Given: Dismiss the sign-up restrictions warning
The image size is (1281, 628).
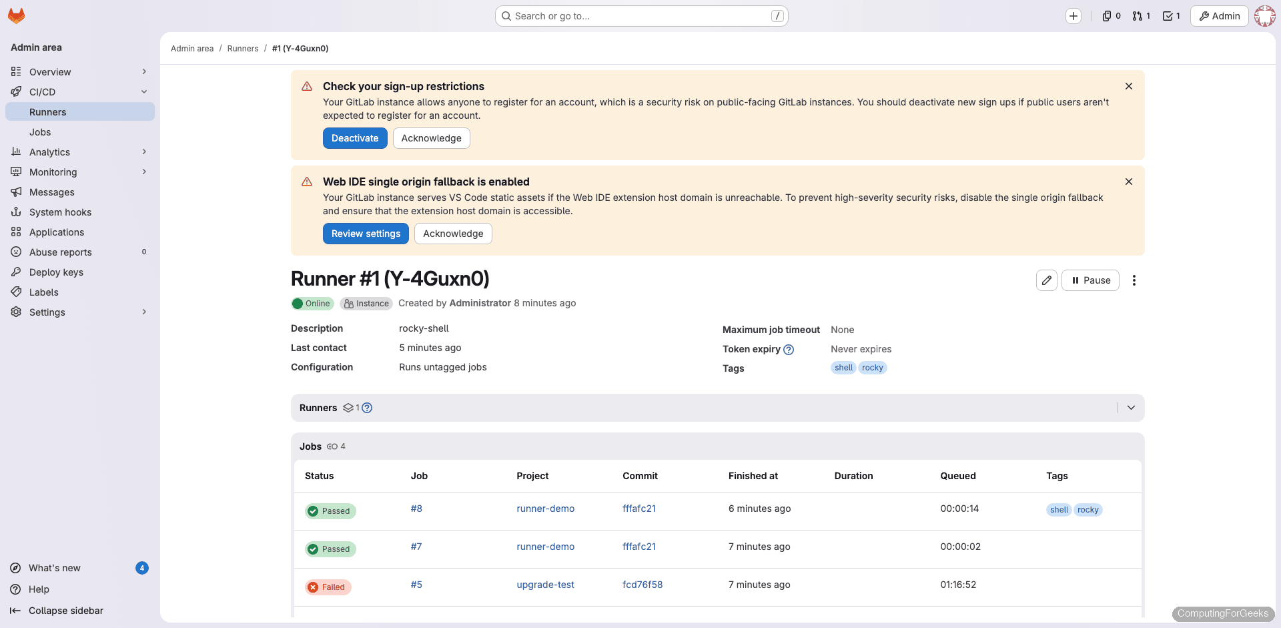Looking at the screenshot, I should (x=1129, y=86).
